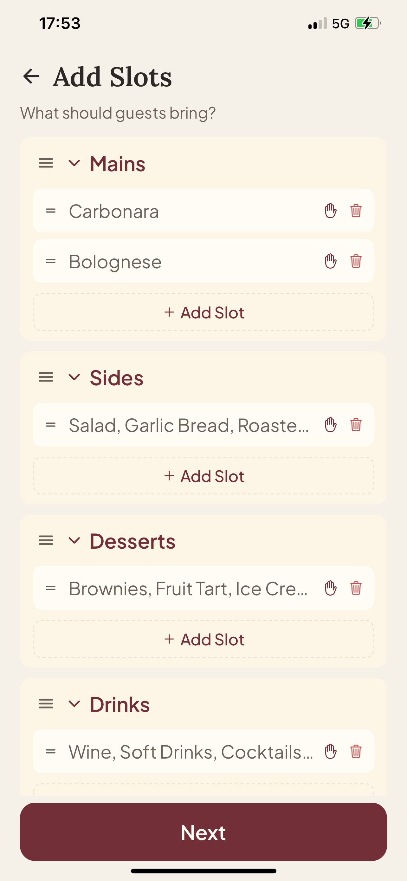
Task: Collapse the Desserts category
Action: coord(74,541)
